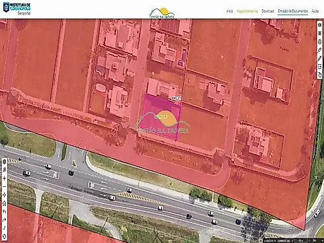Open the Ajuda menu item
The width and height of the screenshot is (324, 243).
[315, 11]
